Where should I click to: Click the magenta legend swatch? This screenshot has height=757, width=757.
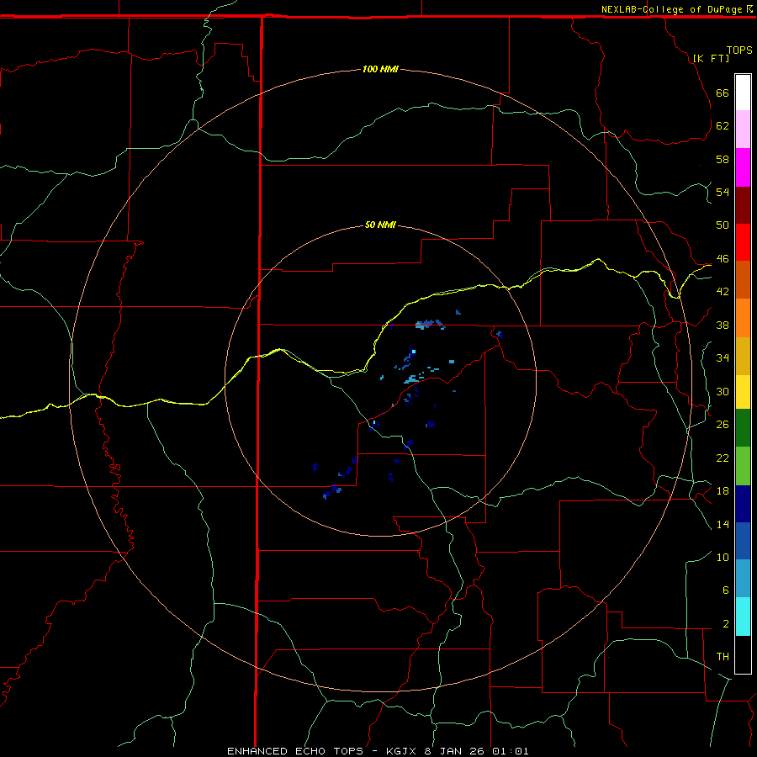tap(743, 167)
